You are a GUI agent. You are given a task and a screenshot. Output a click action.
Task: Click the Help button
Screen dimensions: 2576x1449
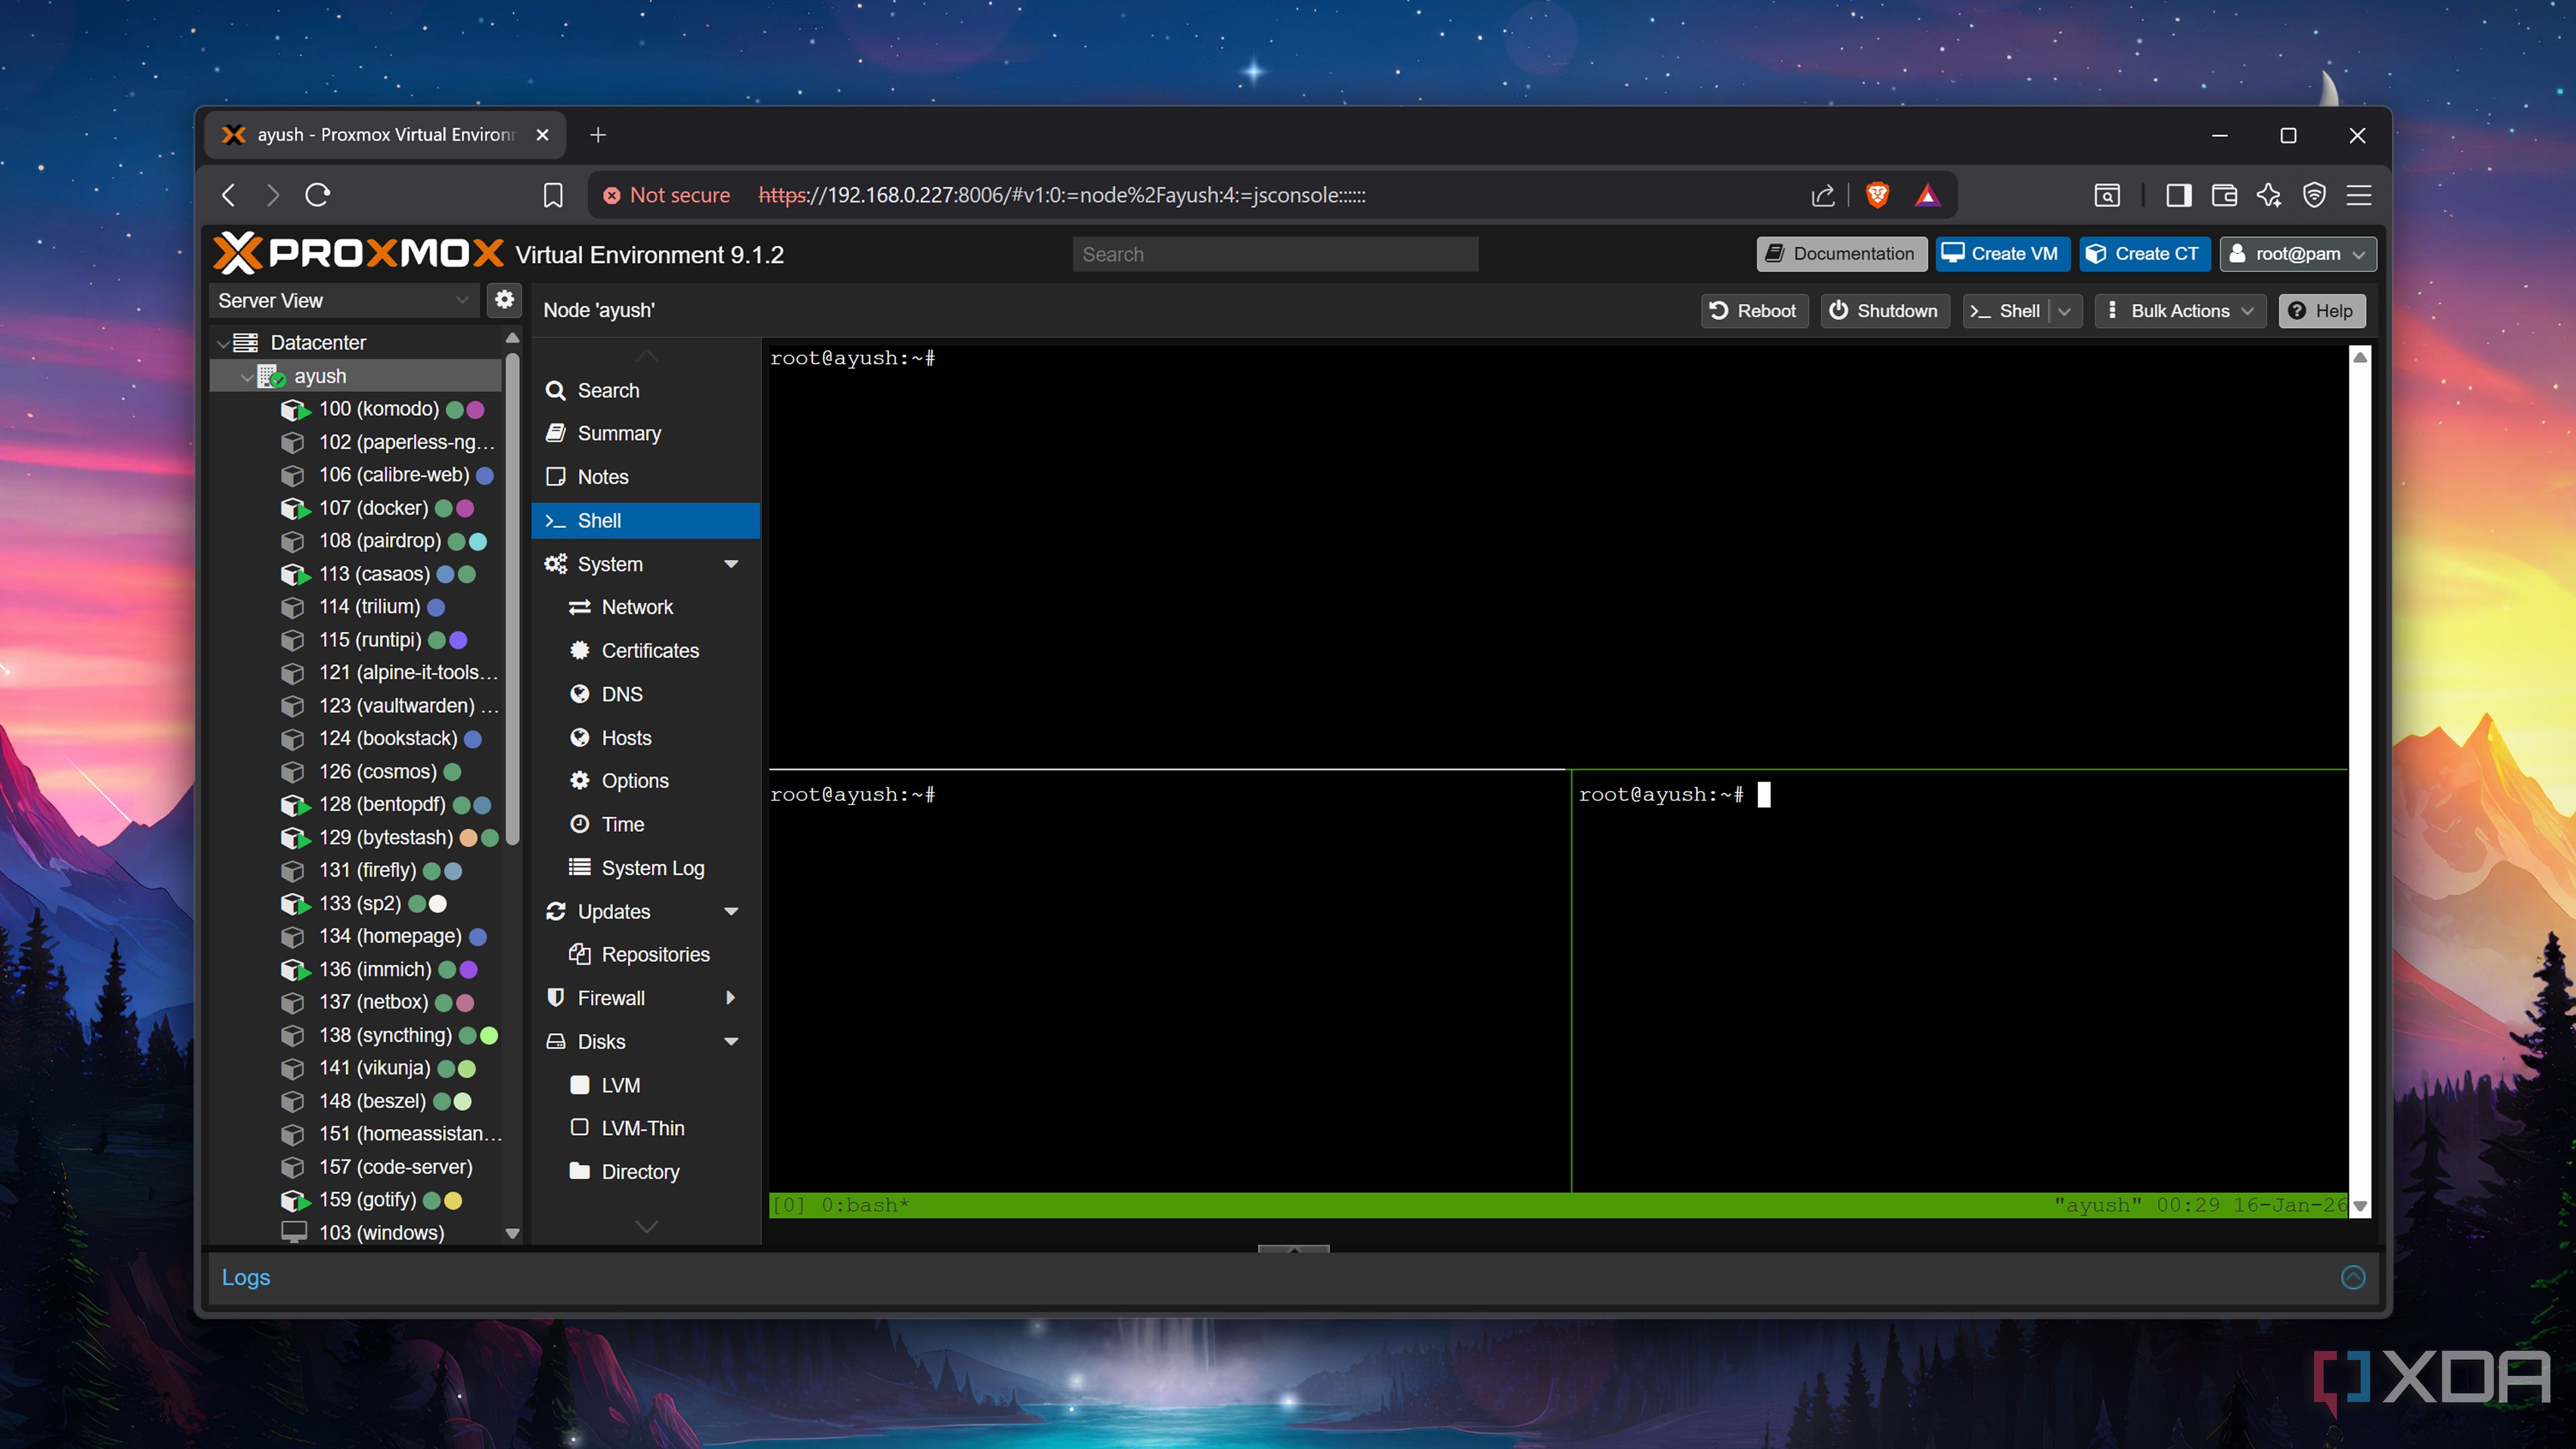(2322, 311)
